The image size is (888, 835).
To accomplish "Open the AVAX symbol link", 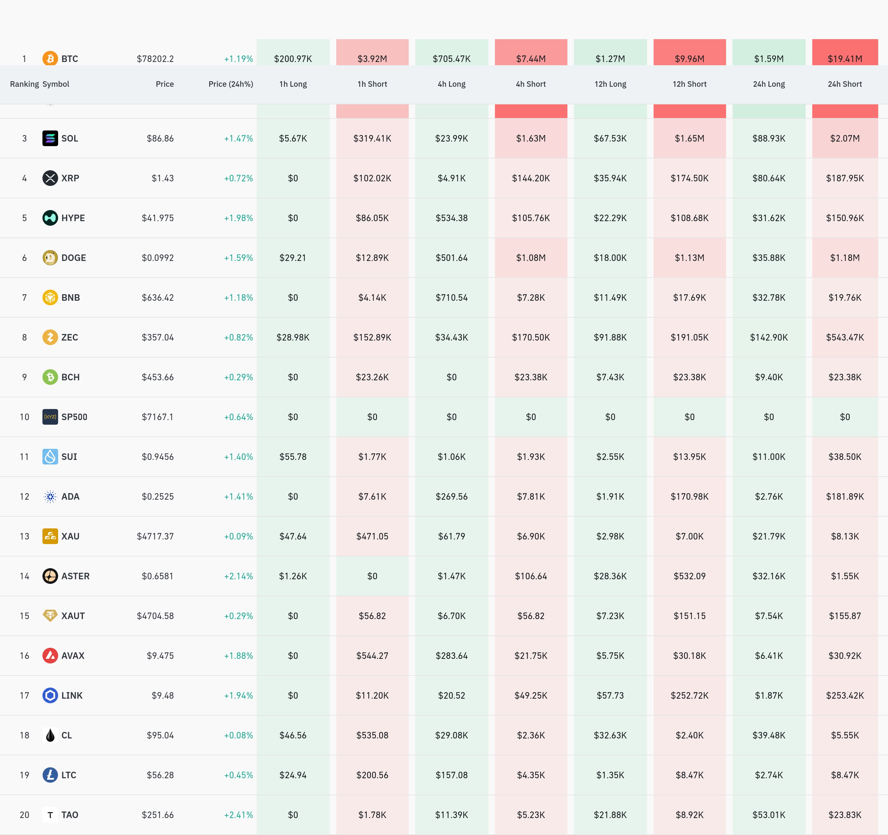I will (x=73, y=656).
